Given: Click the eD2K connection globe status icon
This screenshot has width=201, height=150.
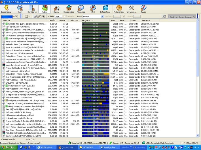Looking at the screenshot, I should 144,143.
